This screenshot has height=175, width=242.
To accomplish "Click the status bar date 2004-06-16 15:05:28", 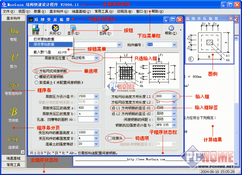I will coord(218,172).
